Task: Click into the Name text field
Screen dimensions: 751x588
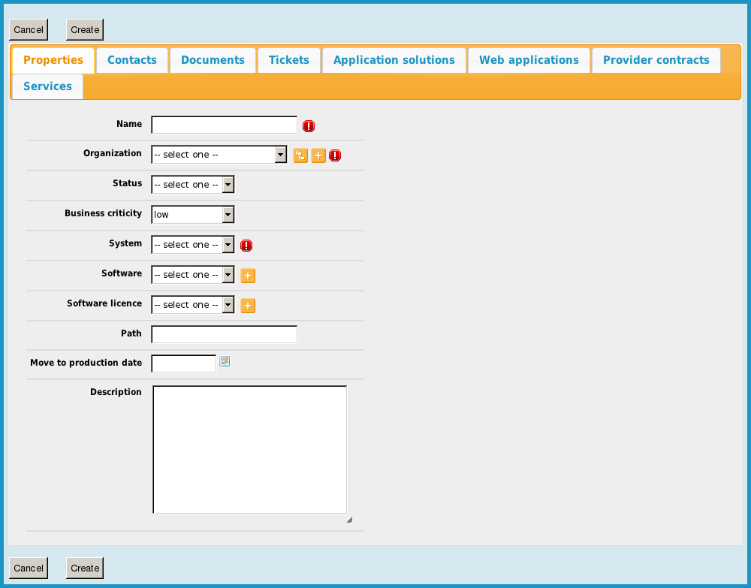Action: tap(224, 125)
